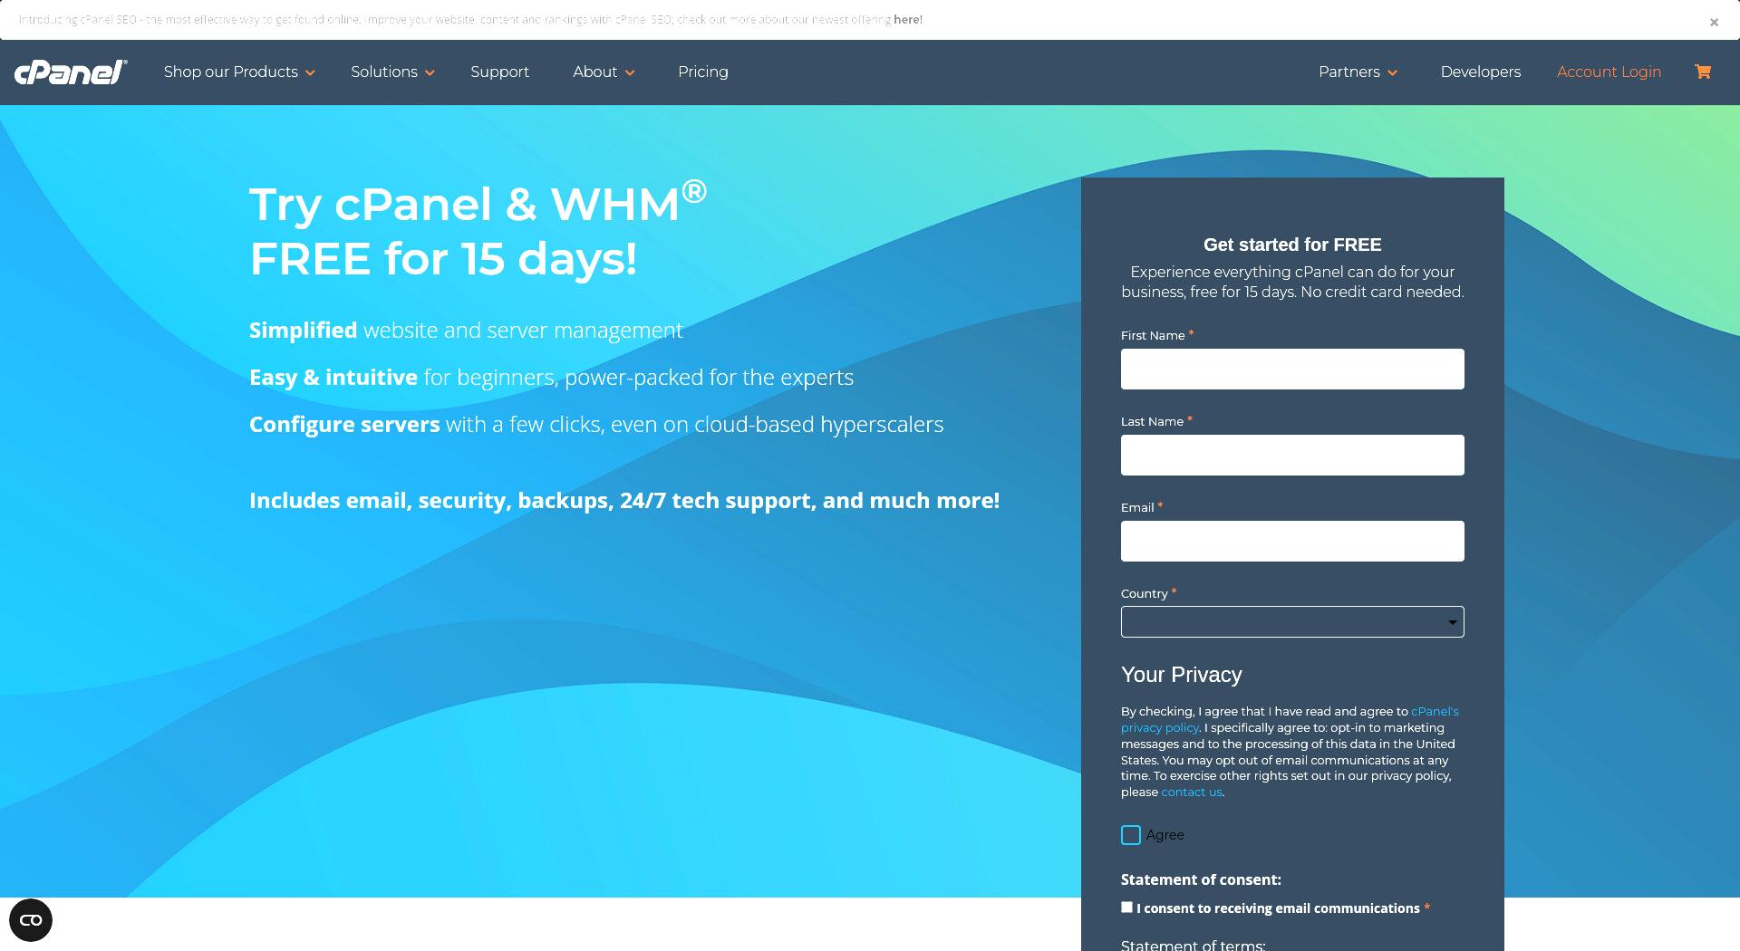Image resolution: width=1740 pixels, height=951 pixels.
Task: Click the 'Statement of consent:' text
Action: click(1201, 879)
